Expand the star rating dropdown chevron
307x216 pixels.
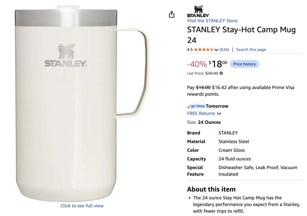[x=216, y=50]
